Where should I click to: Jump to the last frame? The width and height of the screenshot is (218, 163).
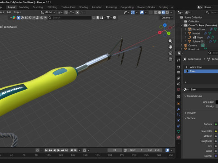(x=66, y=150)
